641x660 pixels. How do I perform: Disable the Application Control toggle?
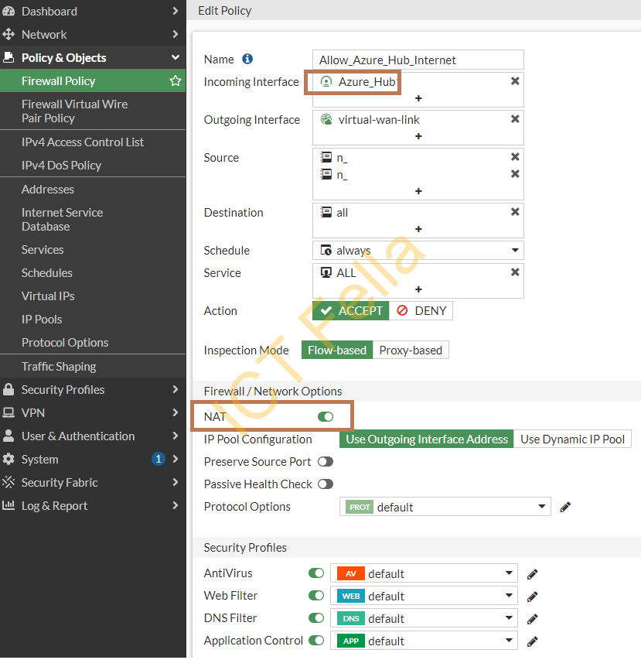point(316,640)
